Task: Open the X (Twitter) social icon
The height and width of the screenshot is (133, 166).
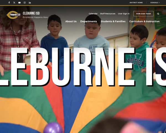Action: point(14,2)
